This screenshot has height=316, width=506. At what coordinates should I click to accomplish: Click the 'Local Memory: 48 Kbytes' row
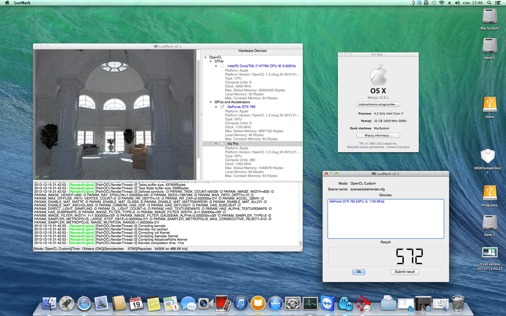(244, 135)
